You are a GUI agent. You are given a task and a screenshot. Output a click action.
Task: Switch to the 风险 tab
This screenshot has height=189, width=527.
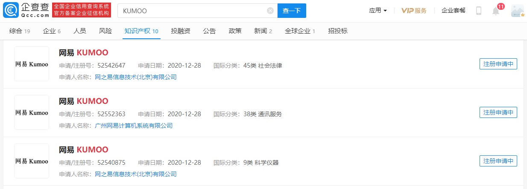click(x=105, y=31)
